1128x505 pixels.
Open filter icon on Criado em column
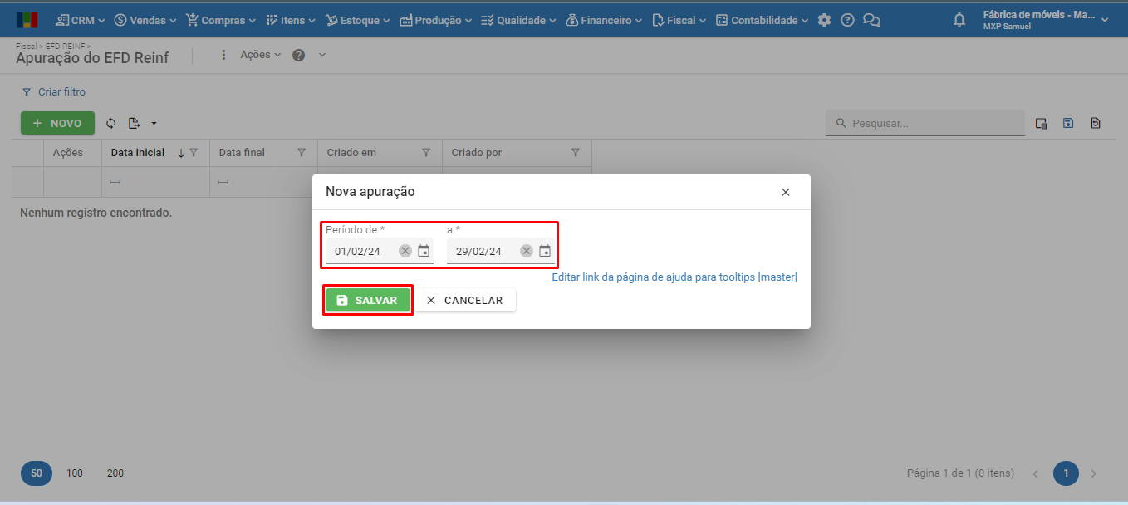point(426,153)
